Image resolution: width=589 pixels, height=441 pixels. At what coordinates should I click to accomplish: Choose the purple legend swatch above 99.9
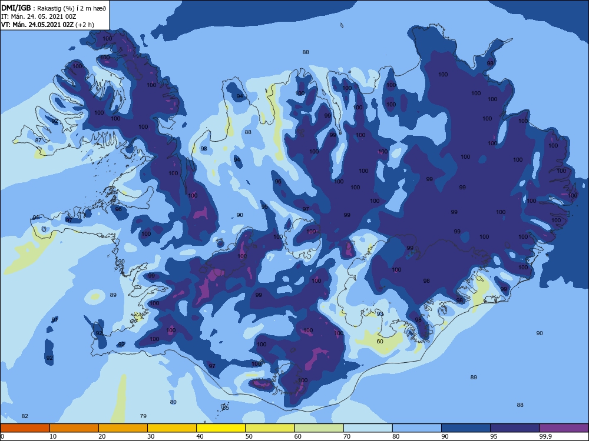(x=564, y=428)
